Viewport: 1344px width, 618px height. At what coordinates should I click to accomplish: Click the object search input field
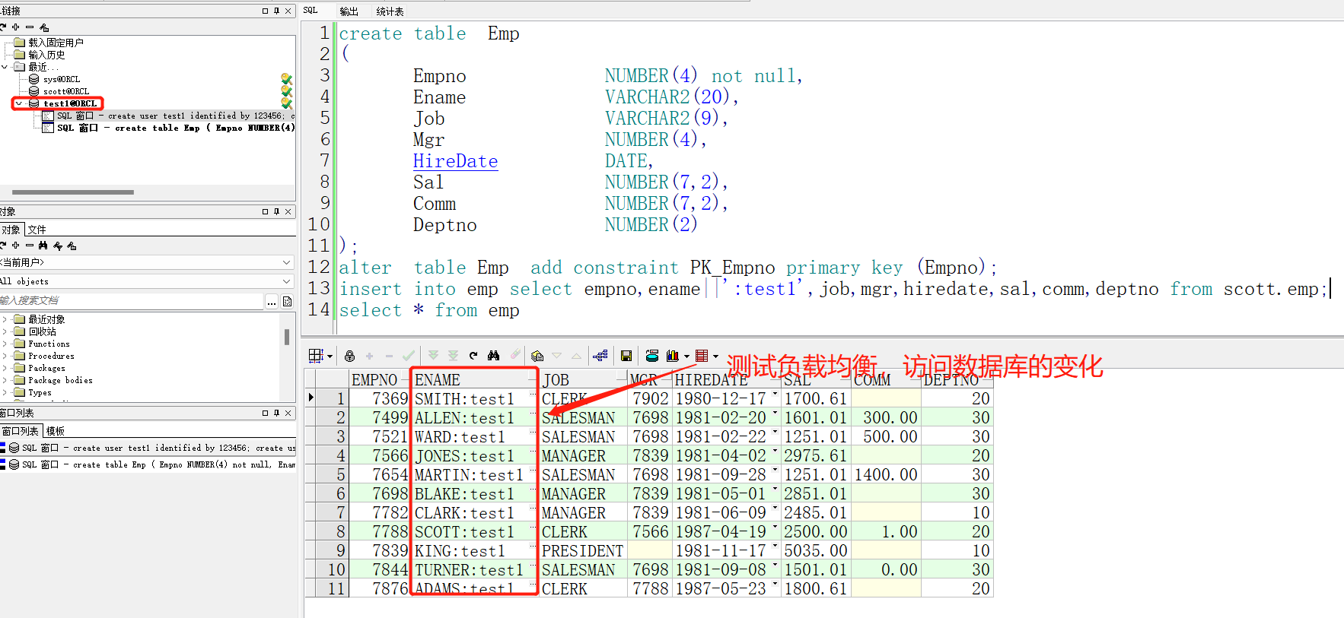click(132, 301)
